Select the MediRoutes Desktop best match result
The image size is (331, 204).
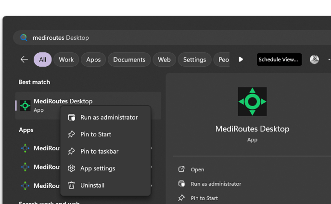coord(88,106)
